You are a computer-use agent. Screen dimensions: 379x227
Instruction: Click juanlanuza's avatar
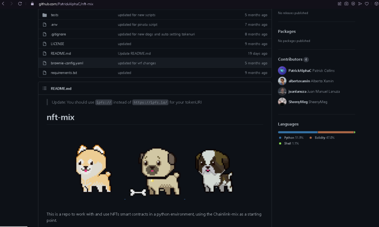pos(282,91)
